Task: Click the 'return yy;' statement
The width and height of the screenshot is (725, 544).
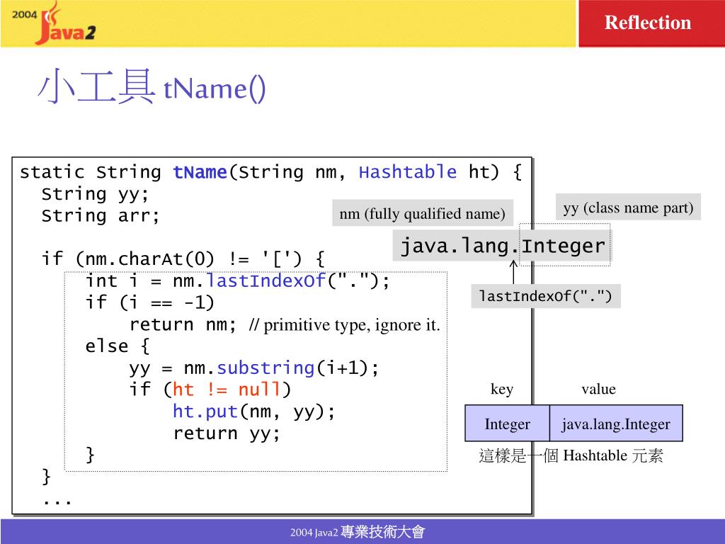Action: tap(227, 433)
